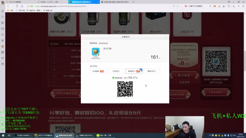Viewport: 246px width, 138px height.
Task: Close the payment dialog with the X
Action: [166, 37]
